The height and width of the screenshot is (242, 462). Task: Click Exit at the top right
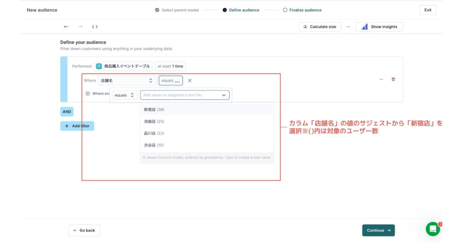[x=428, y=10]
